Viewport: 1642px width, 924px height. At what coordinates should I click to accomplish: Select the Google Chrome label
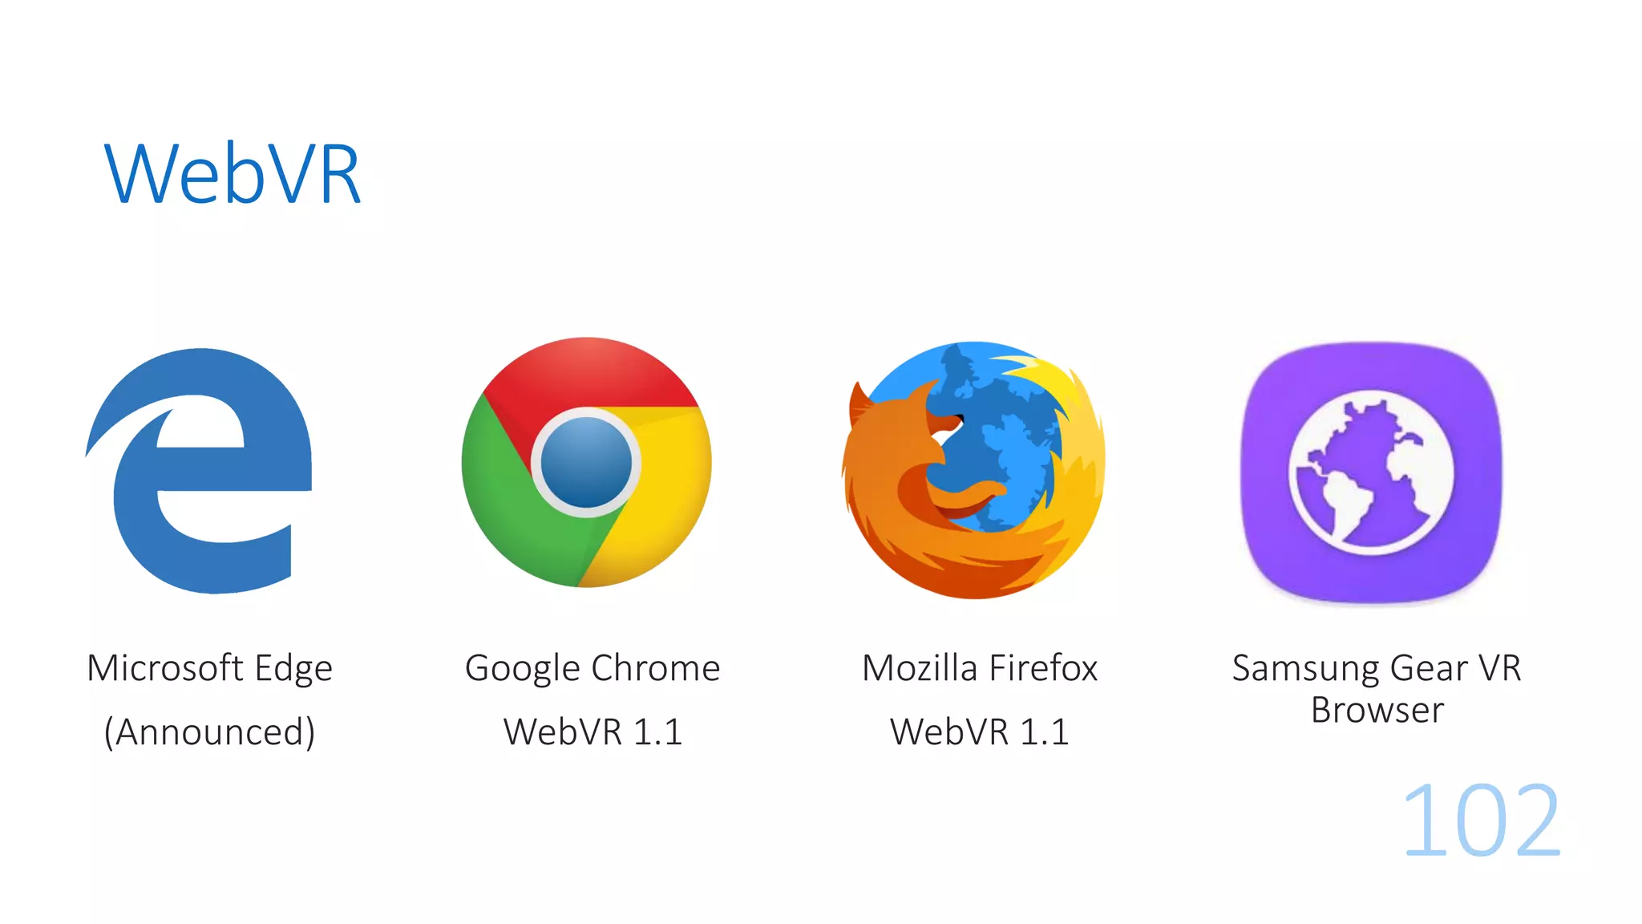point(592,668)
